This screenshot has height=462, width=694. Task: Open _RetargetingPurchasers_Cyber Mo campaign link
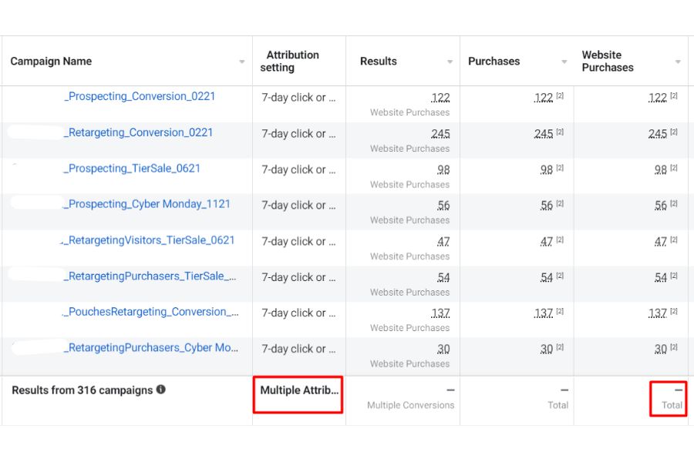click(151, 348)
